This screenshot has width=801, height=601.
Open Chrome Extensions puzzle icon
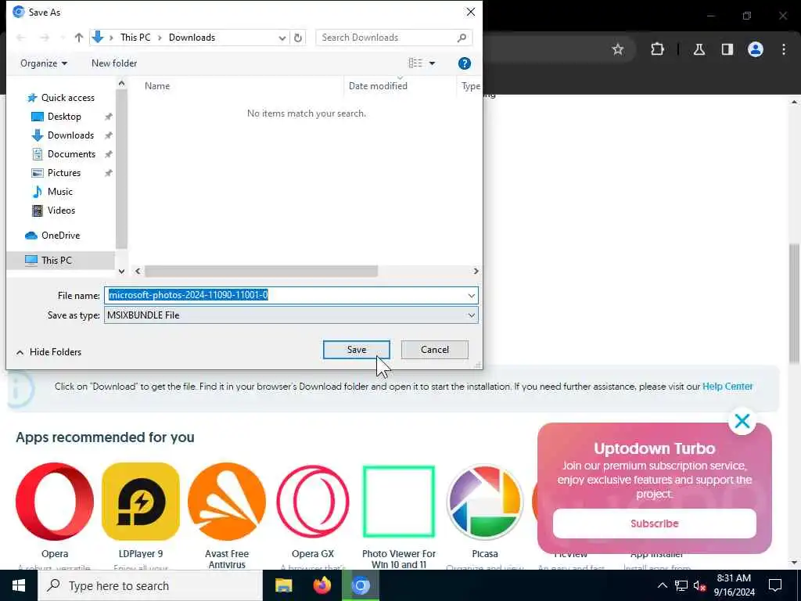pyautogui.click(x=657, y=49)
